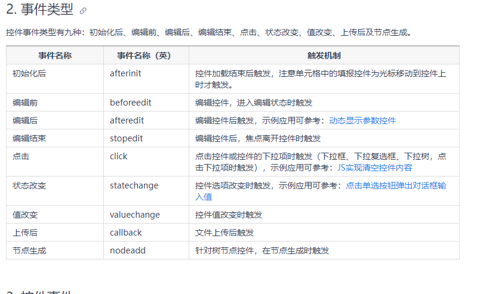This screenshot has width=492, height=294.
Task: Click the 触发机制 column header
Action: [x=324, y=55]
